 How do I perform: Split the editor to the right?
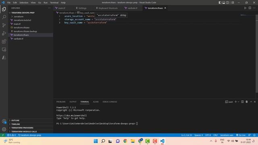pyautogui.click(x=250, y=8)
